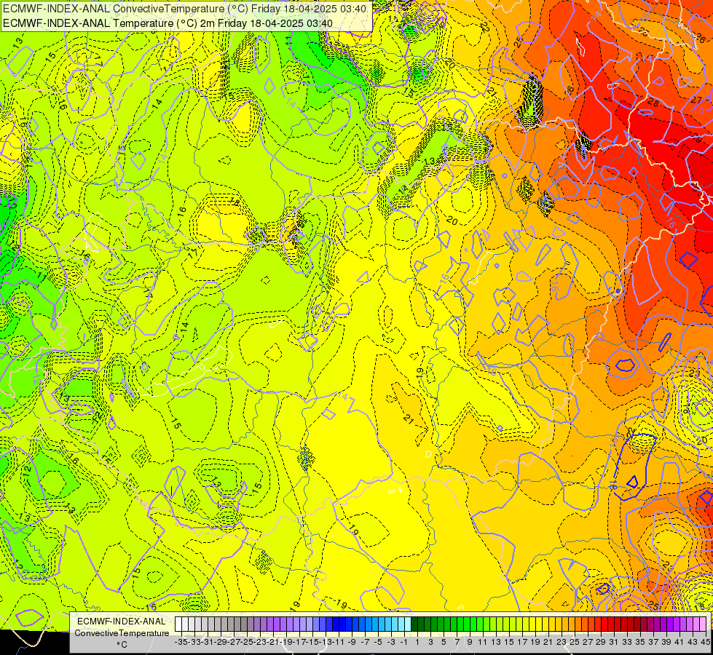The image size is (713, 655).
Task: Click the 5 value on the legend scale
Action: tap(444, 642)
